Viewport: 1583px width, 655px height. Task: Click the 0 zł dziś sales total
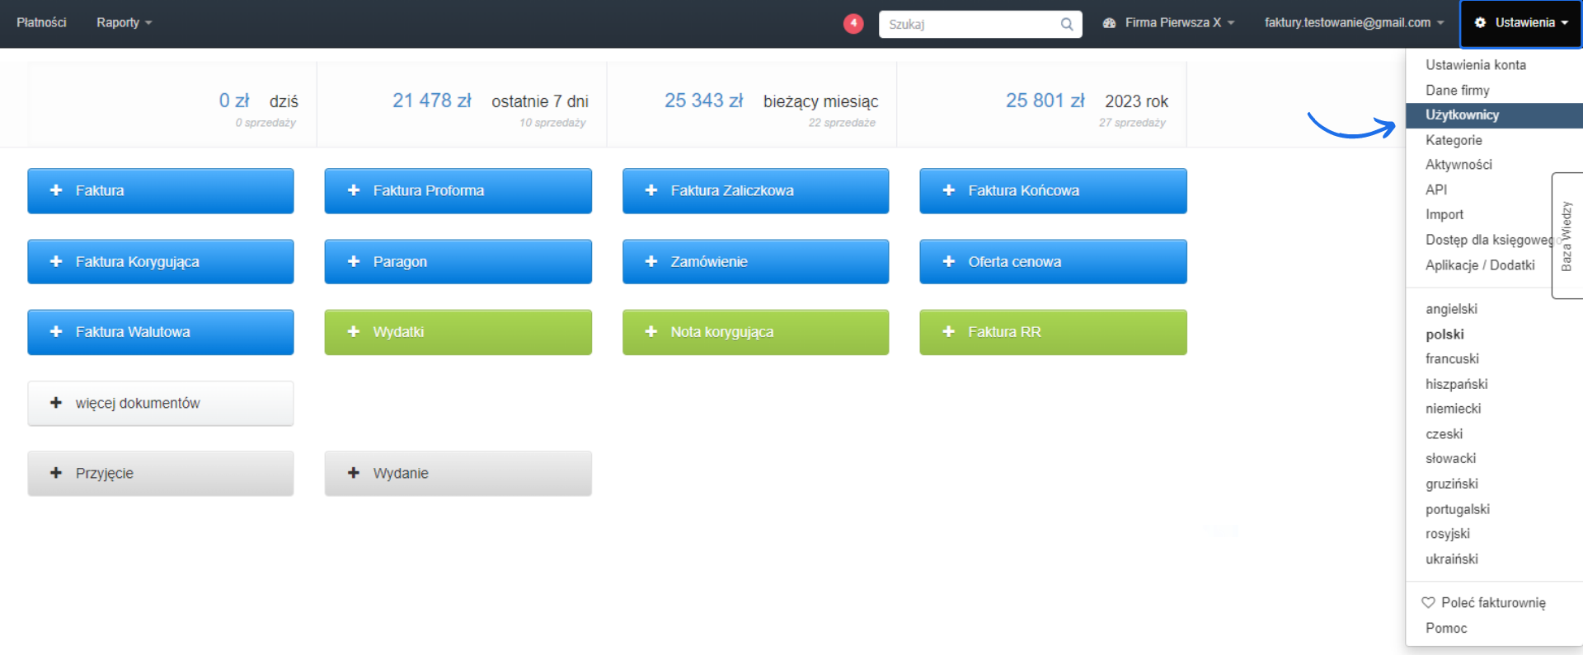(233, 101)
